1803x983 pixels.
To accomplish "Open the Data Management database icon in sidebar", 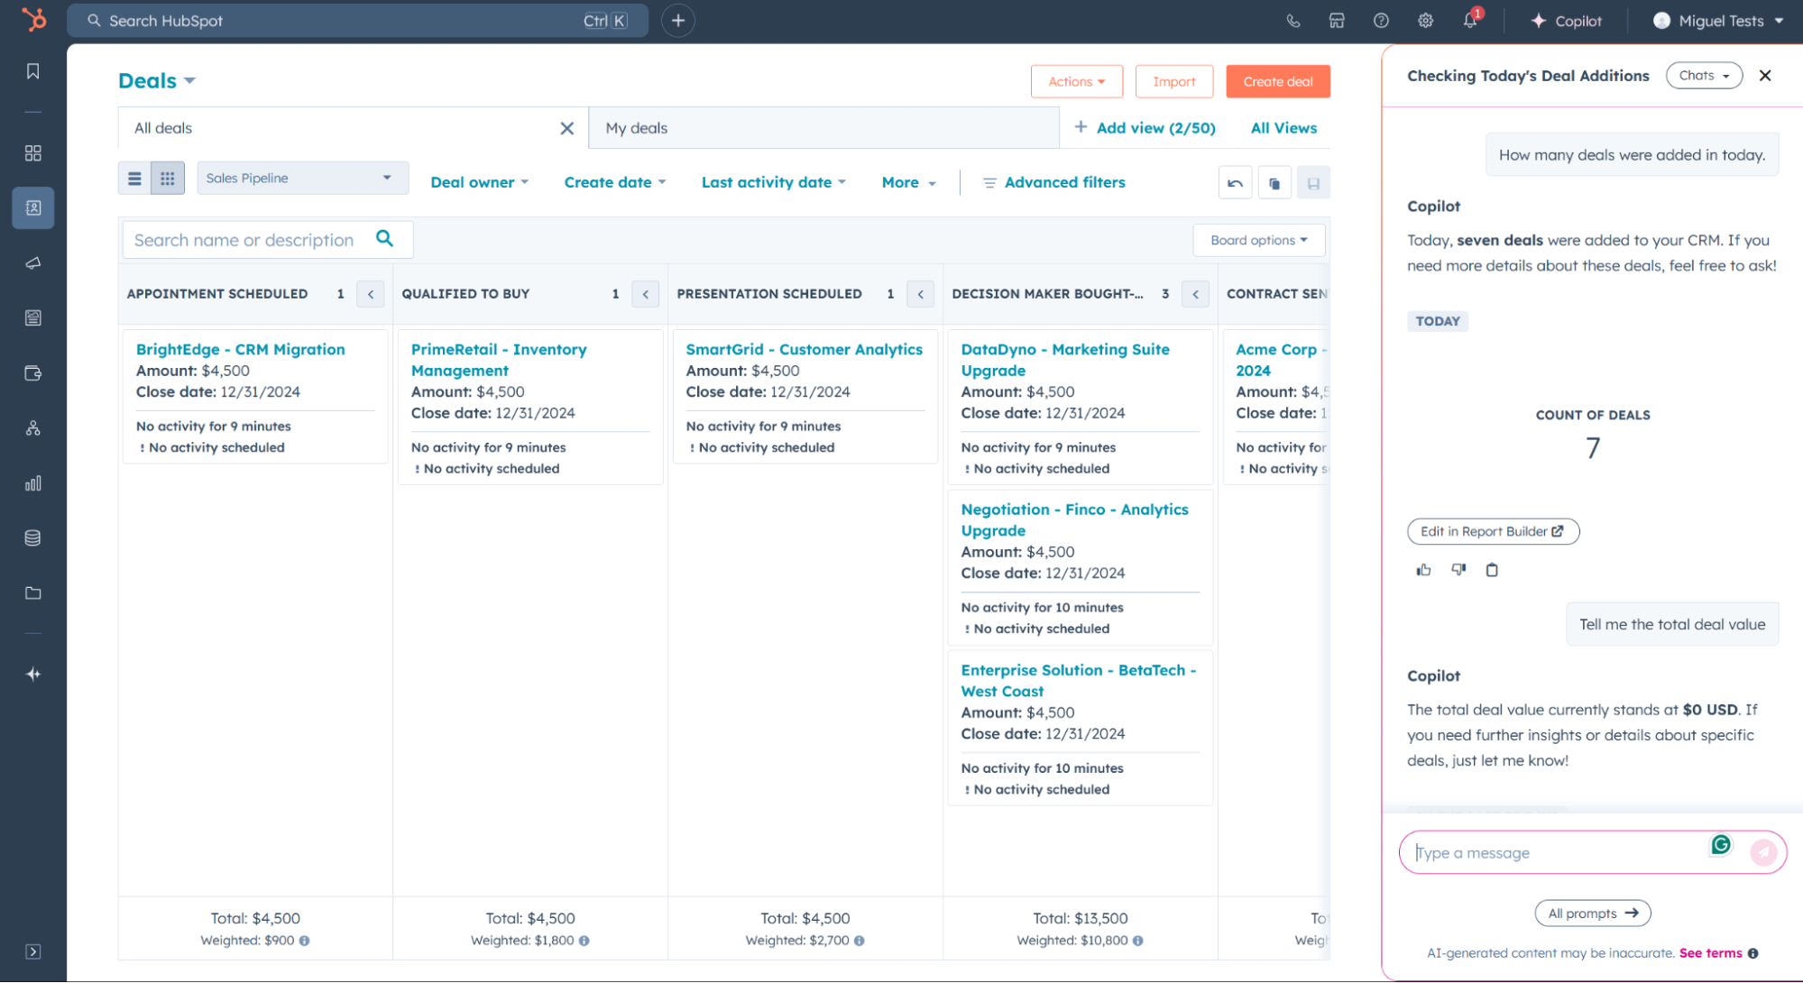I will pos(33,537).
